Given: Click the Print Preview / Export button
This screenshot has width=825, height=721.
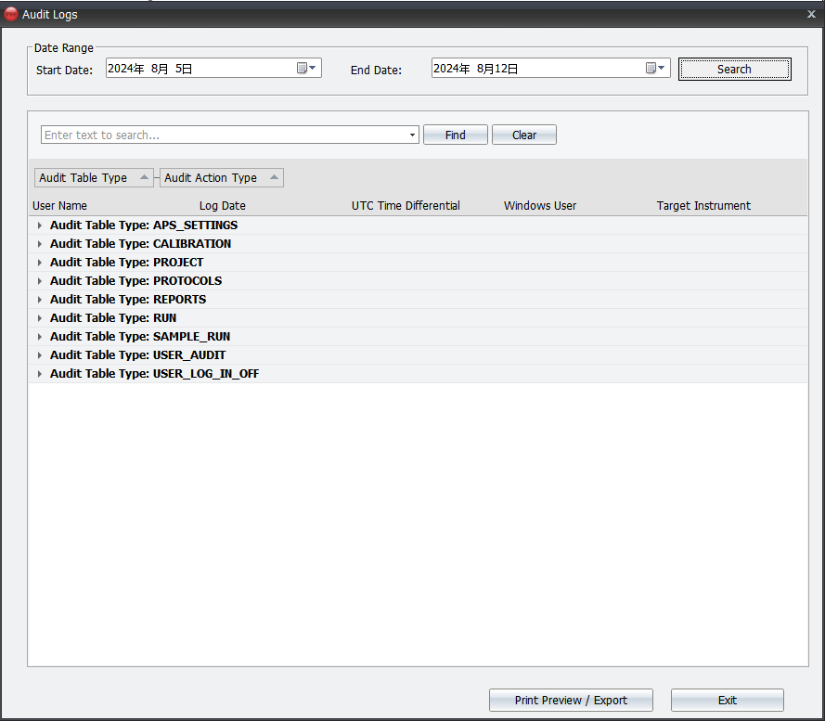Looking at the screenshot, I should 571,700.
